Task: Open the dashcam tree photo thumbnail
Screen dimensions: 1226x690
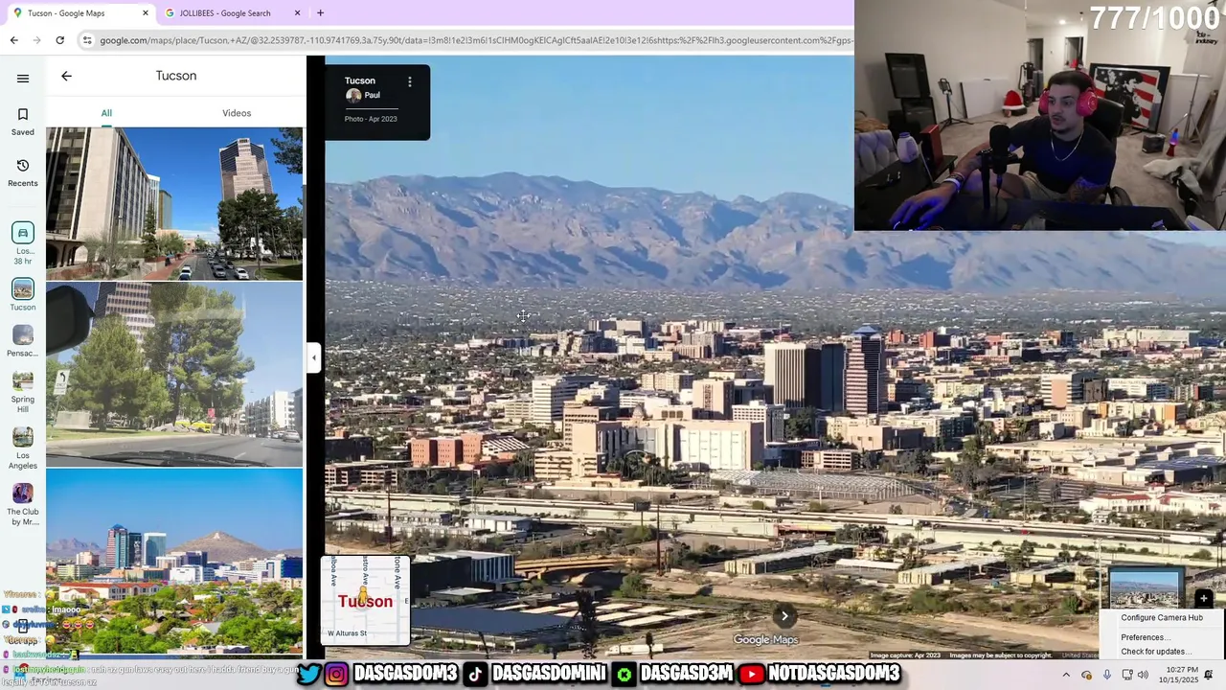Action: (174, 374)
